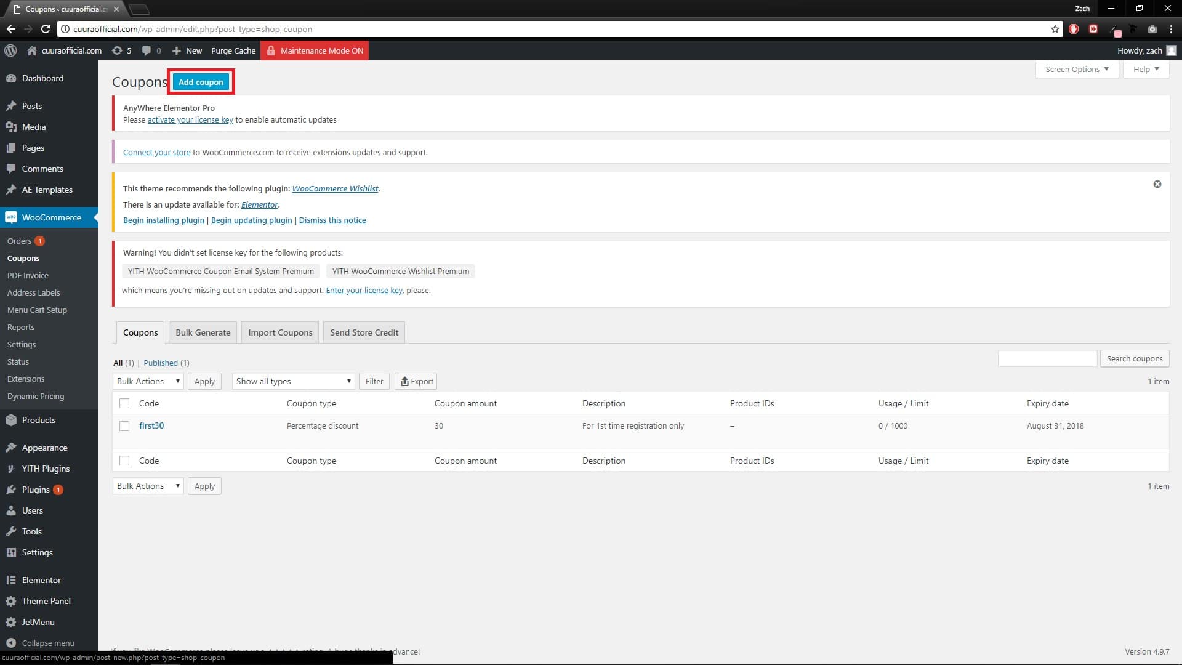
Task: Click the user avatar next to Howdy, zach
Action: coord(1171,50)
